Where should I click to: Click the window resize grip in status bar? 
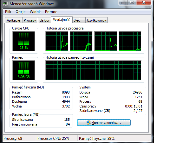(x=149, y=140)
